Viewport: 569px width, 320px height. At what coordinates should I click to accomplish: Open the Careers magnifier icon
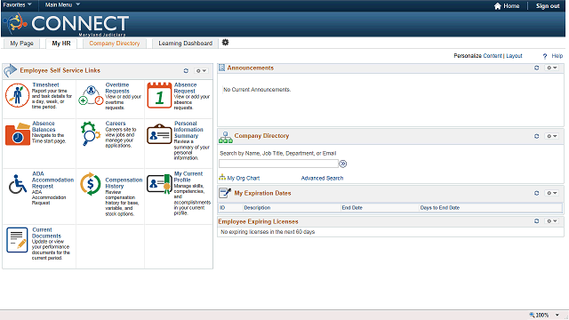[x=91, y=133]
